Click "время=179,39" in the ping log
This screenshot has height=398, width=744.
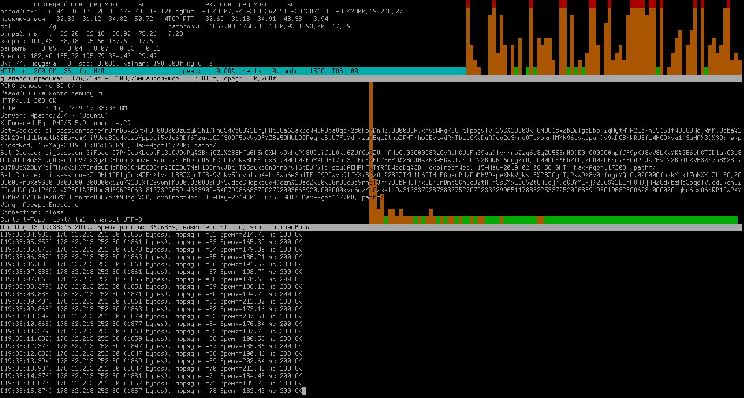coord(243,249)
